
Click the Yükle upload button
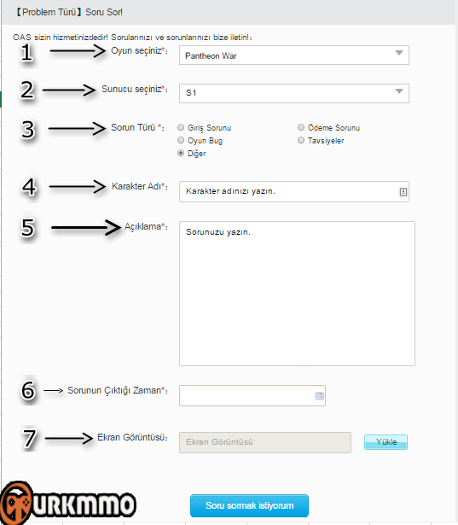(x=386, y=442)
